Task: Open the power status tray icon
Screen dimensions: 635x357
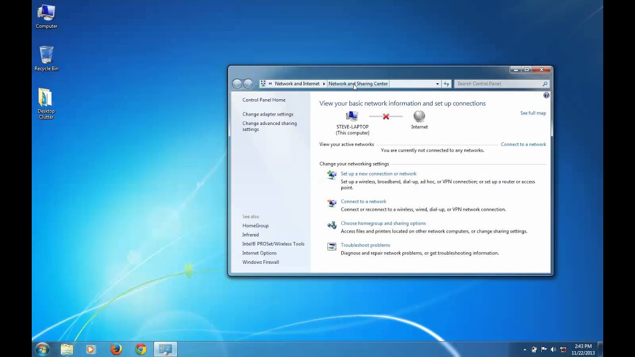Action: click(534, 350)
